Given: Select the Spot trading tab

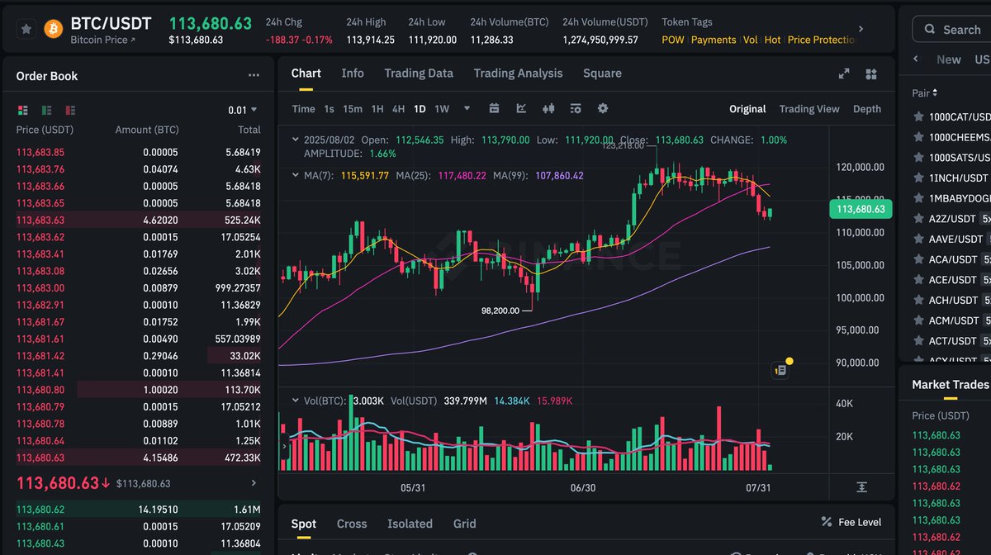Looking at the screenshot, I should pos(304,524).
